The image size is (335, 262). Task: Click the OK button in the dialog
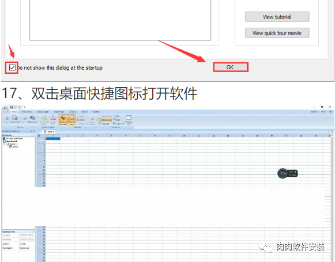coord(231,67)
